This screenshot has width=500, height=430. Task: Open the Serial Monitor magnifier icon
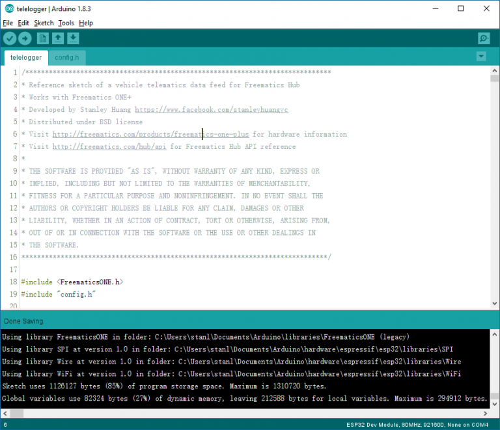tap(483, 38)
